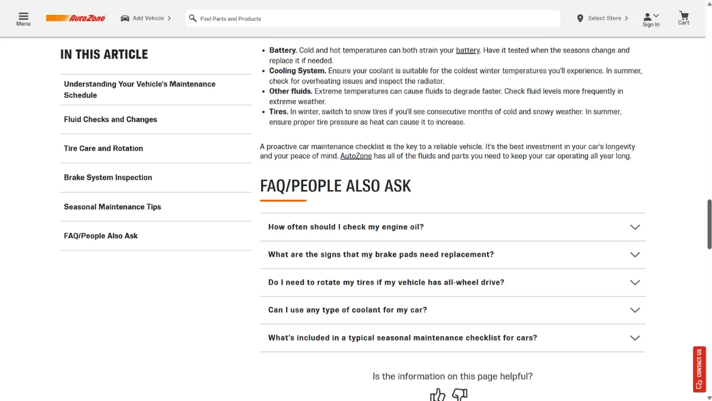Click the page vertical scrollbar thumb

coord(709,224)
